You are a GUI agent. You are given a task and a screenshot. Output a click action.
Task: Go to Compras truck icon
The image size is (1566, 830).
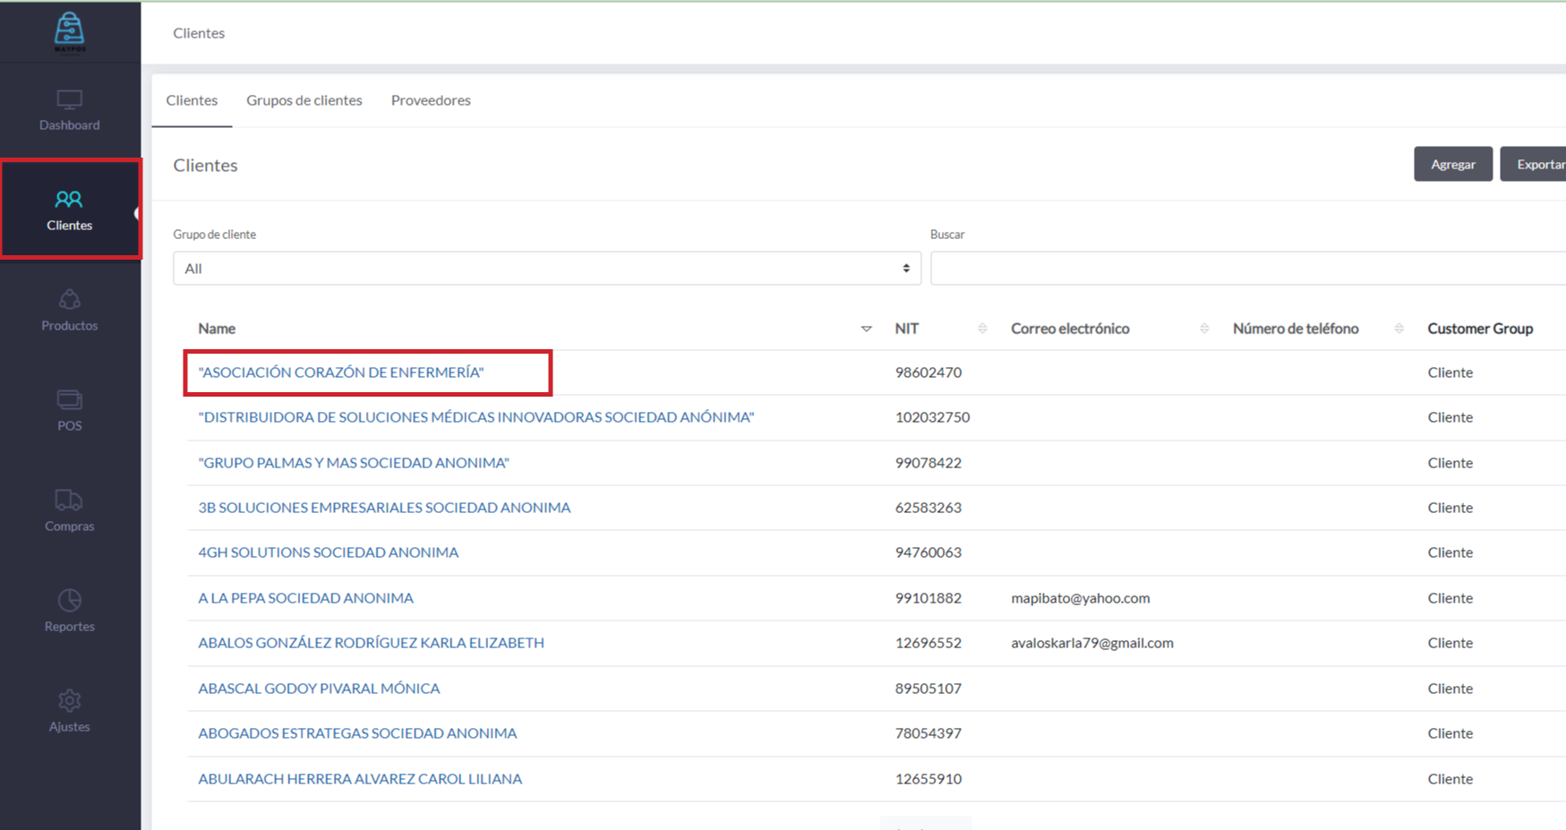coord(69,501)
